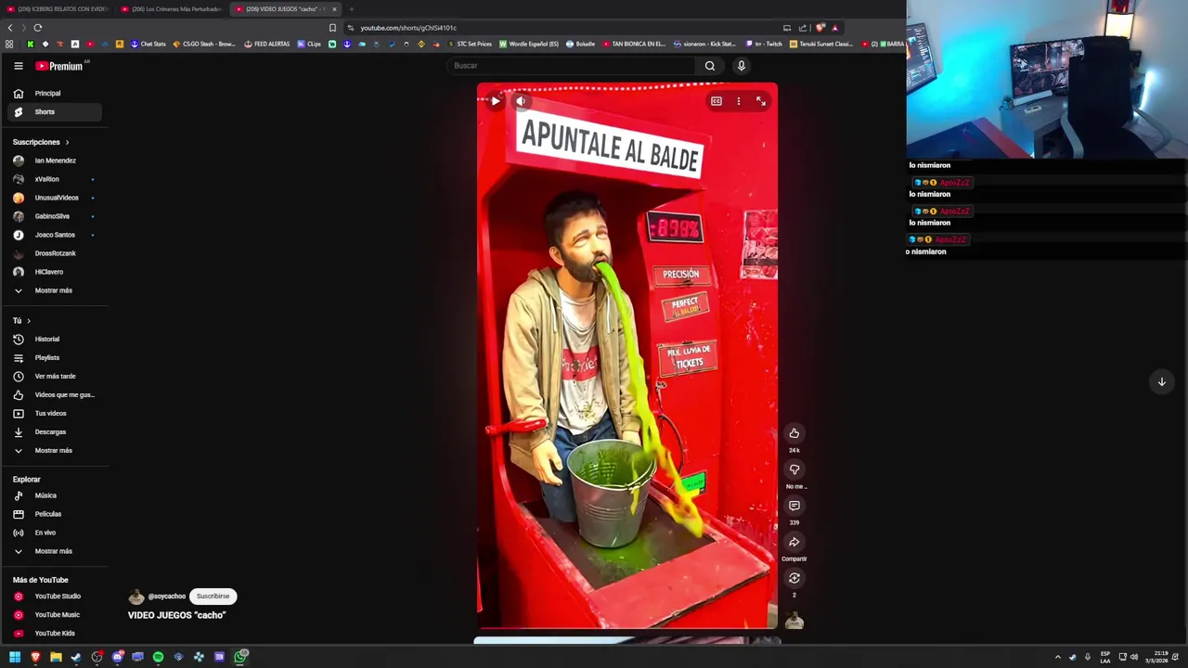Image resolution: width=1188 pixels, height=668 pixels.
Task: Open the Short's sound source thumbnail
Action: tap(794, 621)
